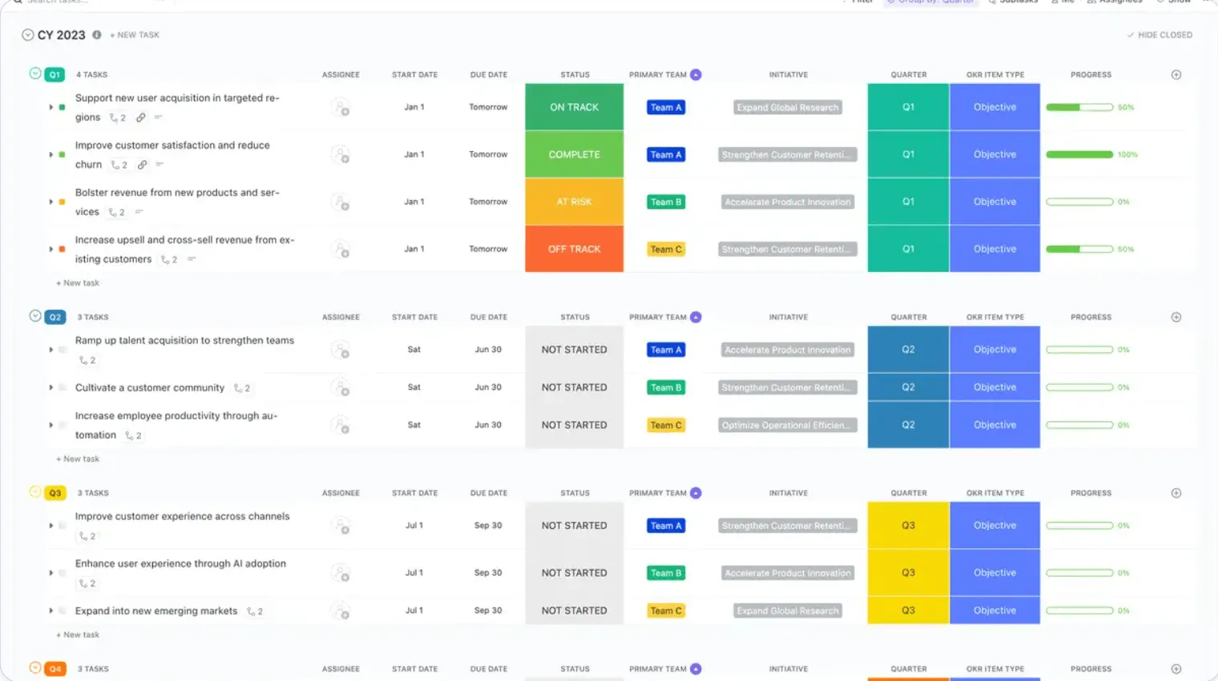Click the orange status square of 'Increase upsell' task
The image size is (1218, 681).
(x=63, y=250)
